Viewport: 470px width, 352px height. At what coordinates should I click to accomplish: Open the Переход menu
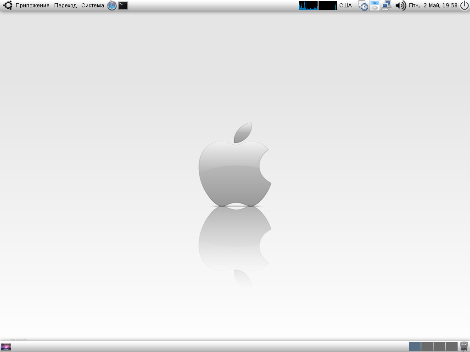point(65,5)
